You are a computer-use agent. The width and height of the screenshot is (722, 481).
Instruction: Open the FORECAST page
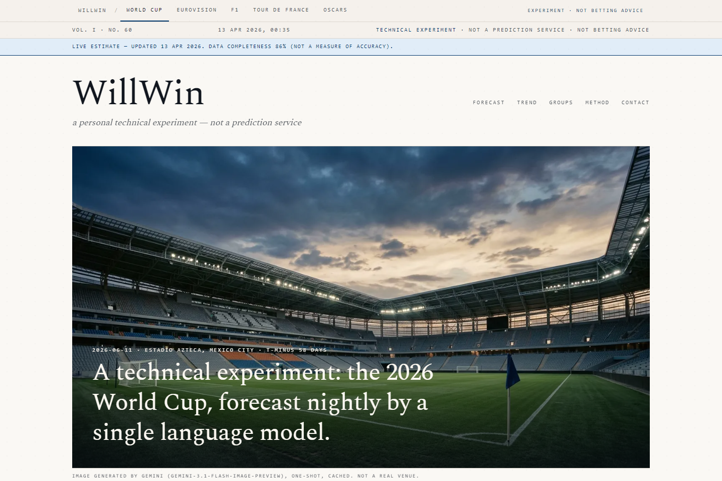488,103
